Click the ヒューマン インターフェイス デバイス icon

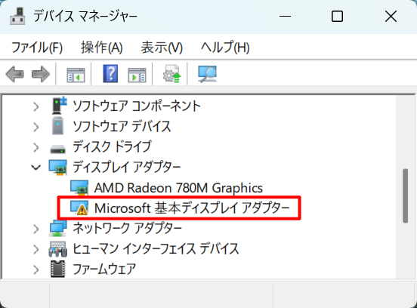(57, 249)
